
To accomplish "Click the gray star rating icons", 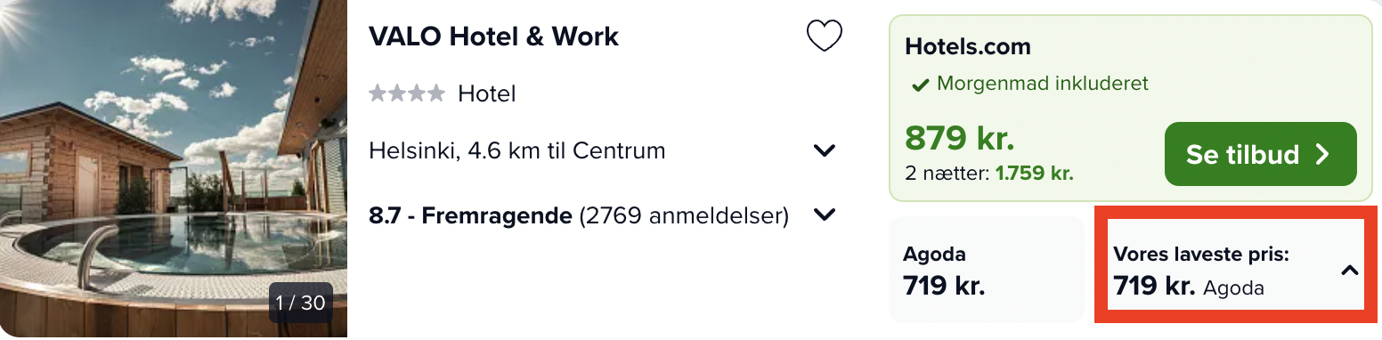I will [407, 93].
